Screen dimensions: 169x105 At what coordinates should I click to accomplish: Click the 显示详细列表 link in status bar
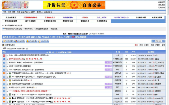[x=81, y=37]
